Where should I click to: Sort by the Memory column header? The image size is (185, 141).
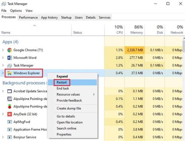pos(135,30)
